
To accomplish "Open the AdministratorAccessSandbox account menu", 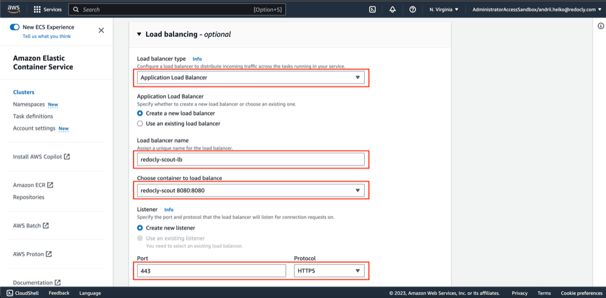I will click(537, 10).
